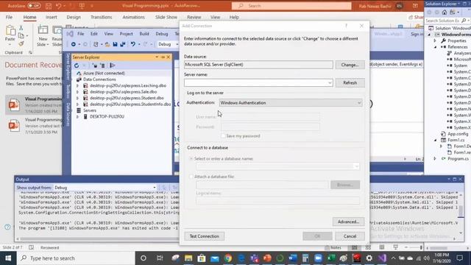The height and width of the screenshot is (265, 471).
Task: Click Navigate Backward in Visual Studio toolbar
Action: point(74,44)
